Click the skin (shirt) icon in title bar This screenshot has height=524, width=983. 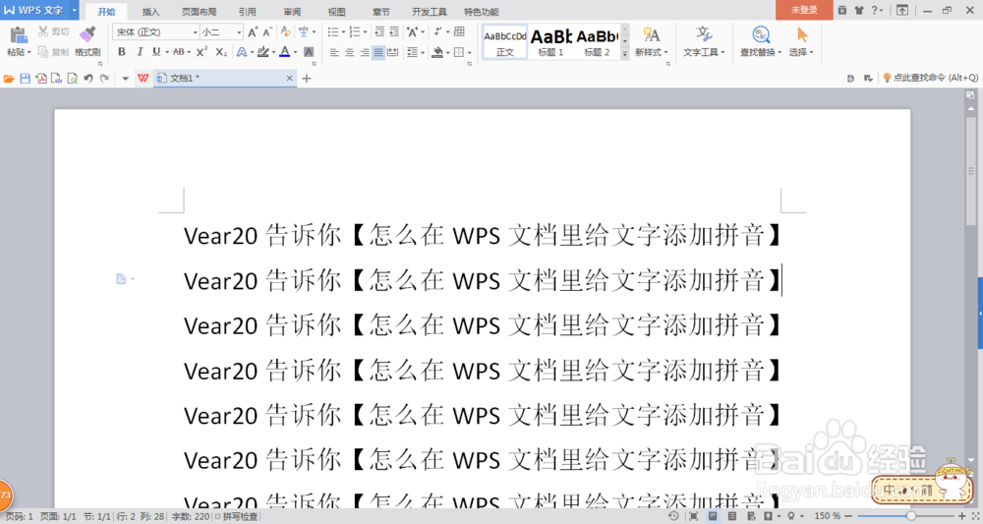click(x=859, y=10)
